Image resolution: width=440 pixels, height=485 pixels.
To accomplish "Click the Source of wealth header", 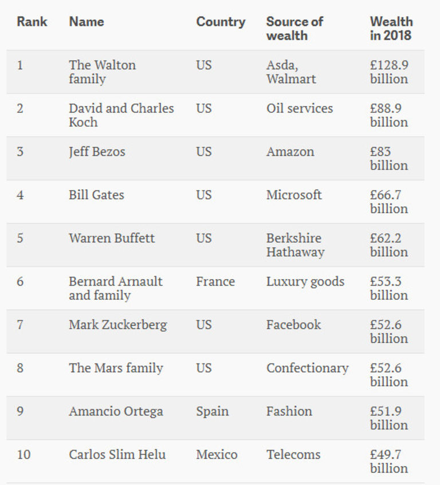I will point(294,29).
